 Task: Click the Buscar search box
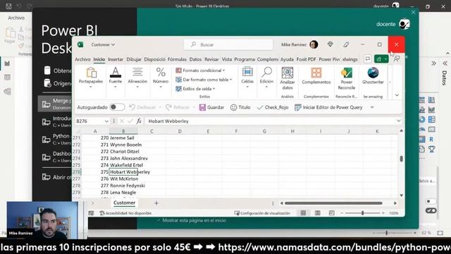tap(228, 44)
